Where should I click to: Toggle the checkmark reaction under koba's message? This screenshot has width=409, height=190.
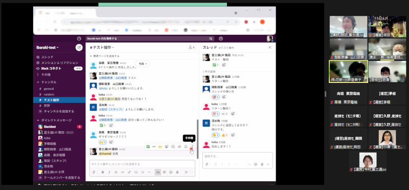[x=103, y=125]
